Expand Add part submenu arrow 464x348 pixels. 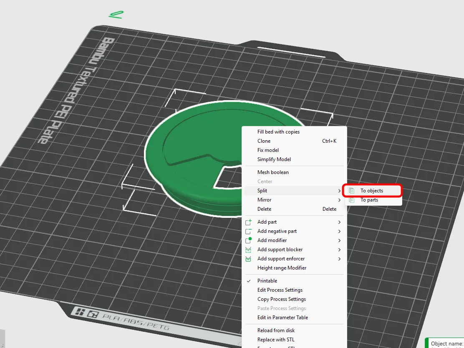point(339,222)
